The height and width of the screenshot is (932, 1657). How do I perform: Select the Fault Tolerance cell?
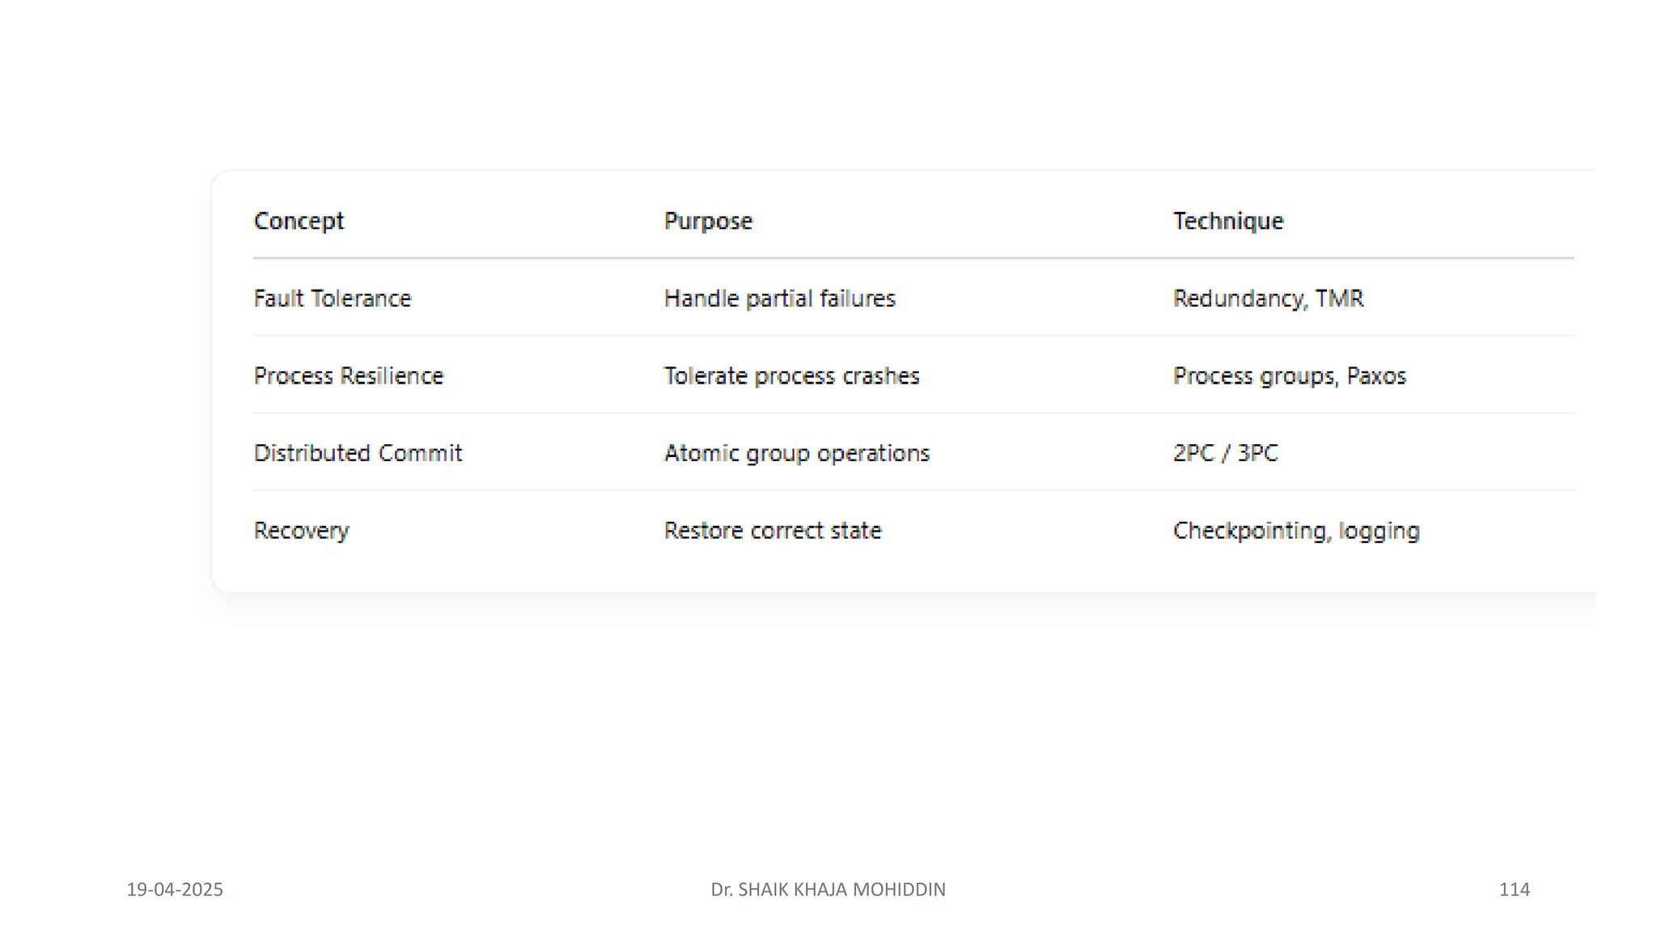click(x=332, y=299)
